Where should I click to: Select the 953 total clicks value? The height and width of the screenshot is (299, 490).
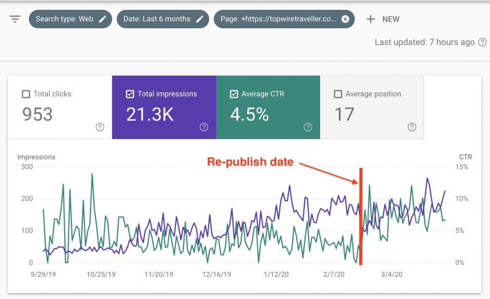point(37,114)
